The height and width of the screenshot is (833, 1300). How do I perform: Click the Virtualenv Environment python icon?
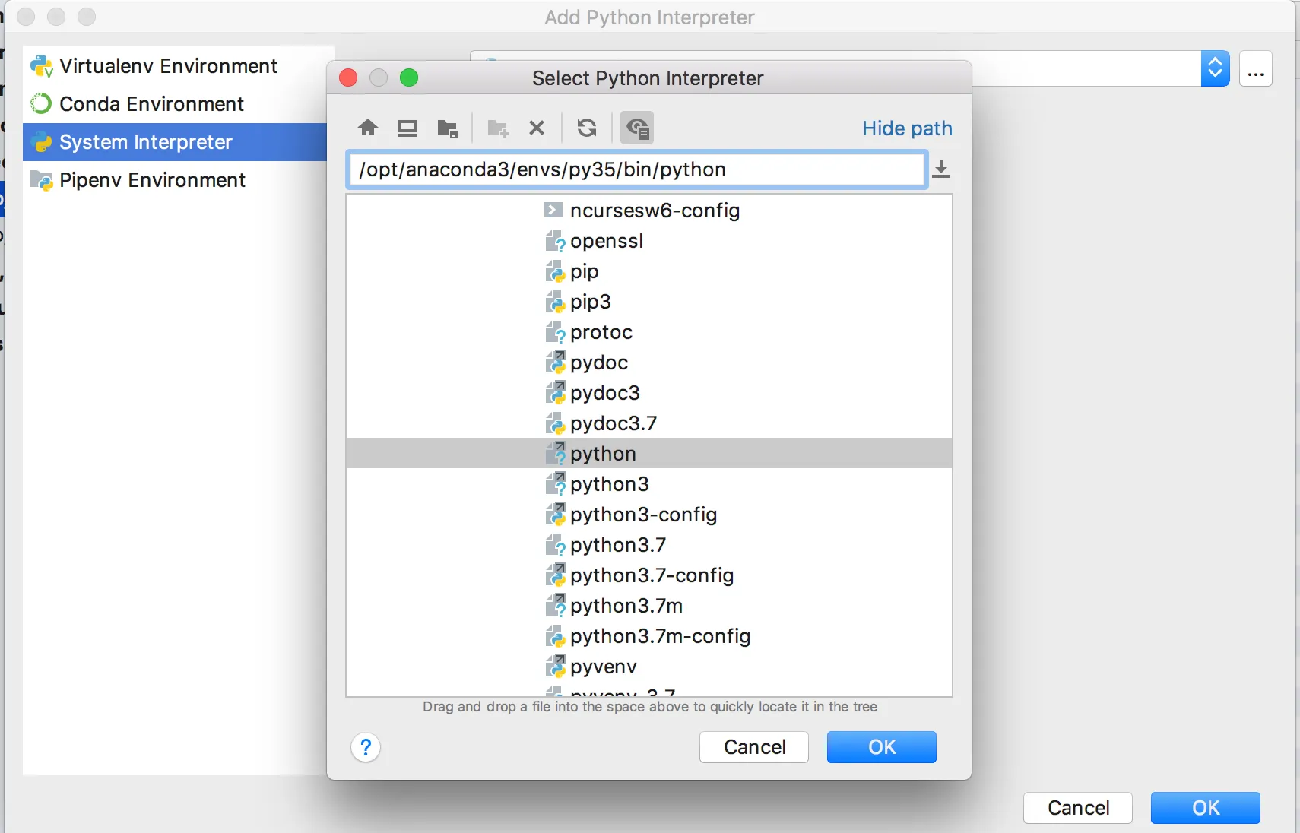41,66
